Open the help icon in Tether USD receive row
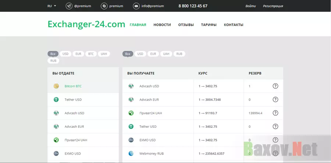 pos(275,126)
